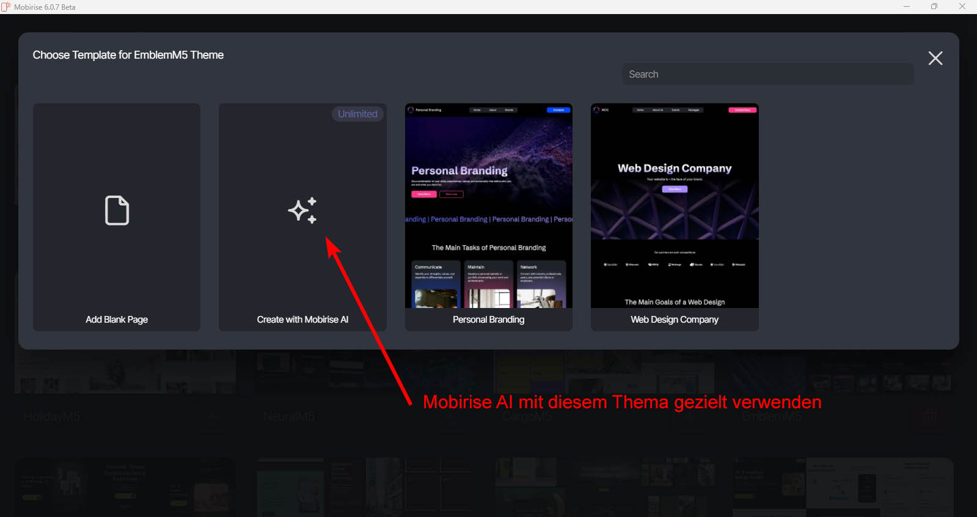Close the Mobirise application window
The width and height of the screenshot is (977, 517).
[x=962, y=7]
